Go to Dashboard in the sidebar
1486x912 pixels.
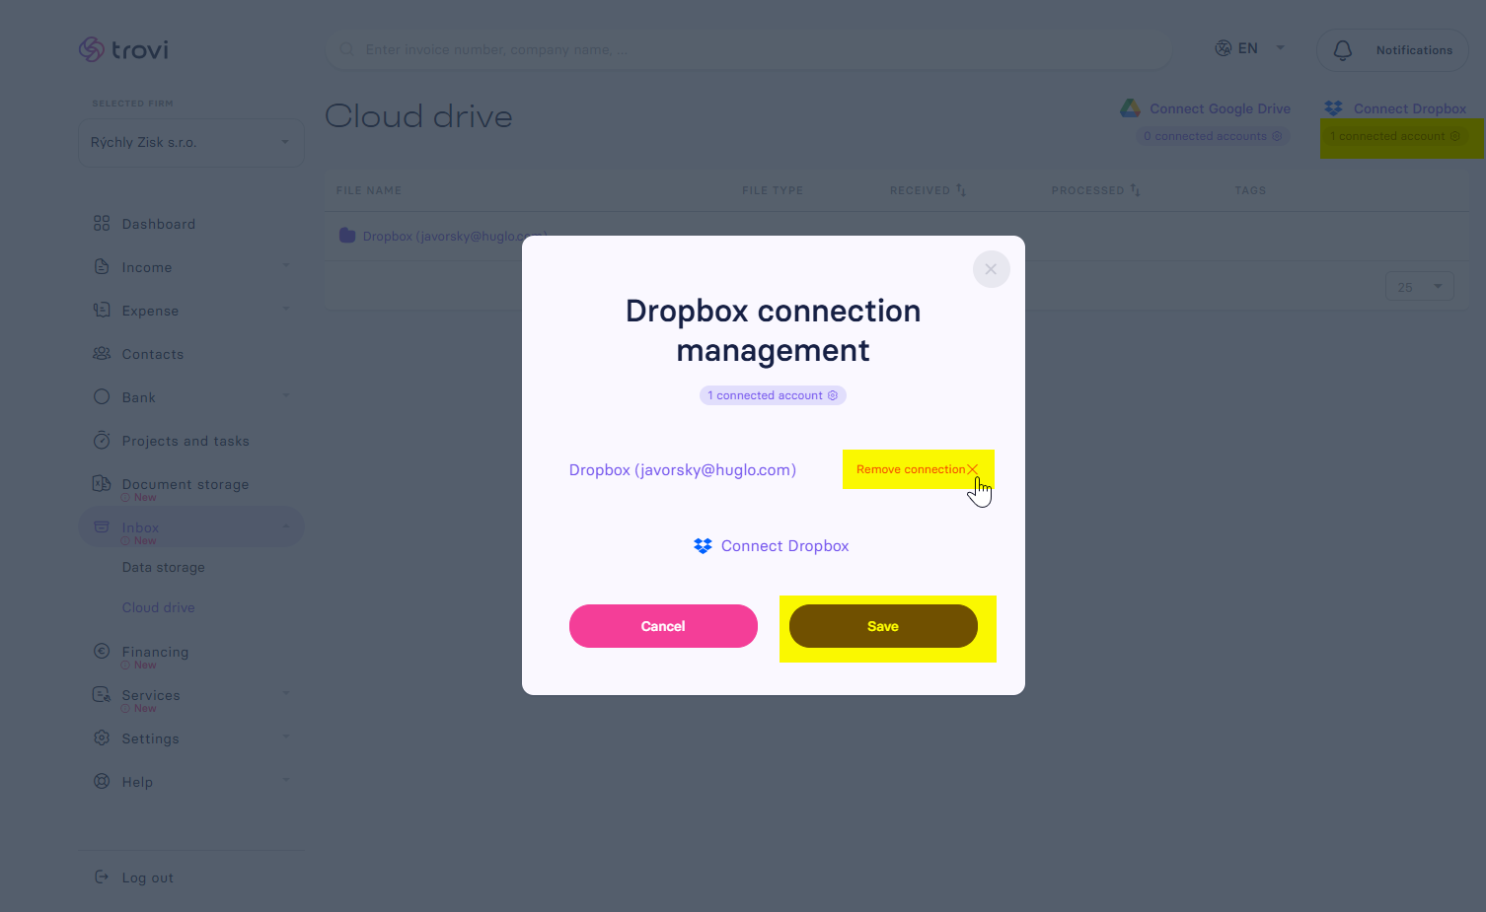[x=159, y=224]
